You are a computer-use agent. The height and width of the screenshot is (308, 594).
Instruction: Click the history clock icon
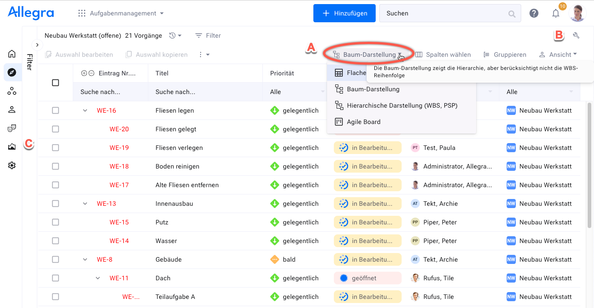[x=172, y=35]
